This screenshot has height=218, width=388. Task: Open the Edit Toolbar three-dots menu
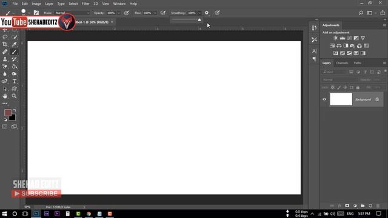[x=5, y=104]
